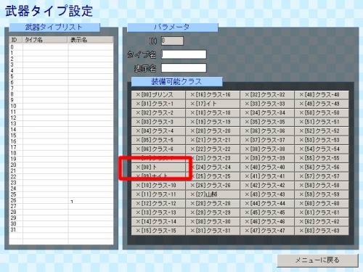Viewport: 363px width, 272px height.
Task: Select weapon type list row 3
Action: click(61, 65)
